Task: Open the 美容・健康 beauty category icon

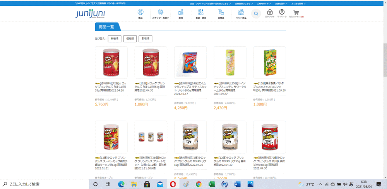Action: pyautogui.click(x=201, y=12)
